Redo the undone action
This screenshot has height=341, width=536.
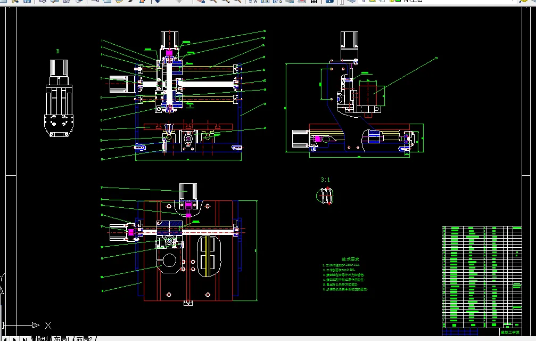[x=179, y=2]
